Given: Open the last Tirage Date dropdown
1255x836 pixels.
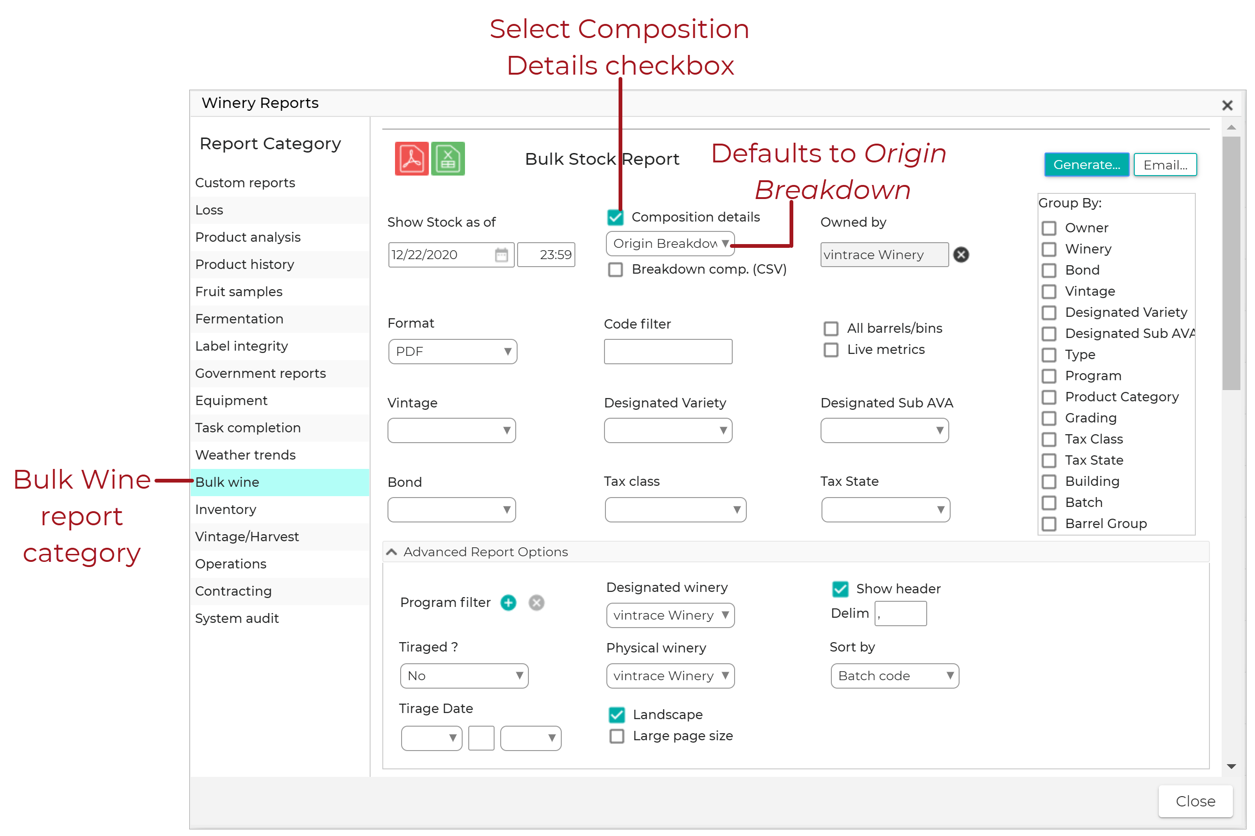Looking at the screenshot, I should 530,738.
